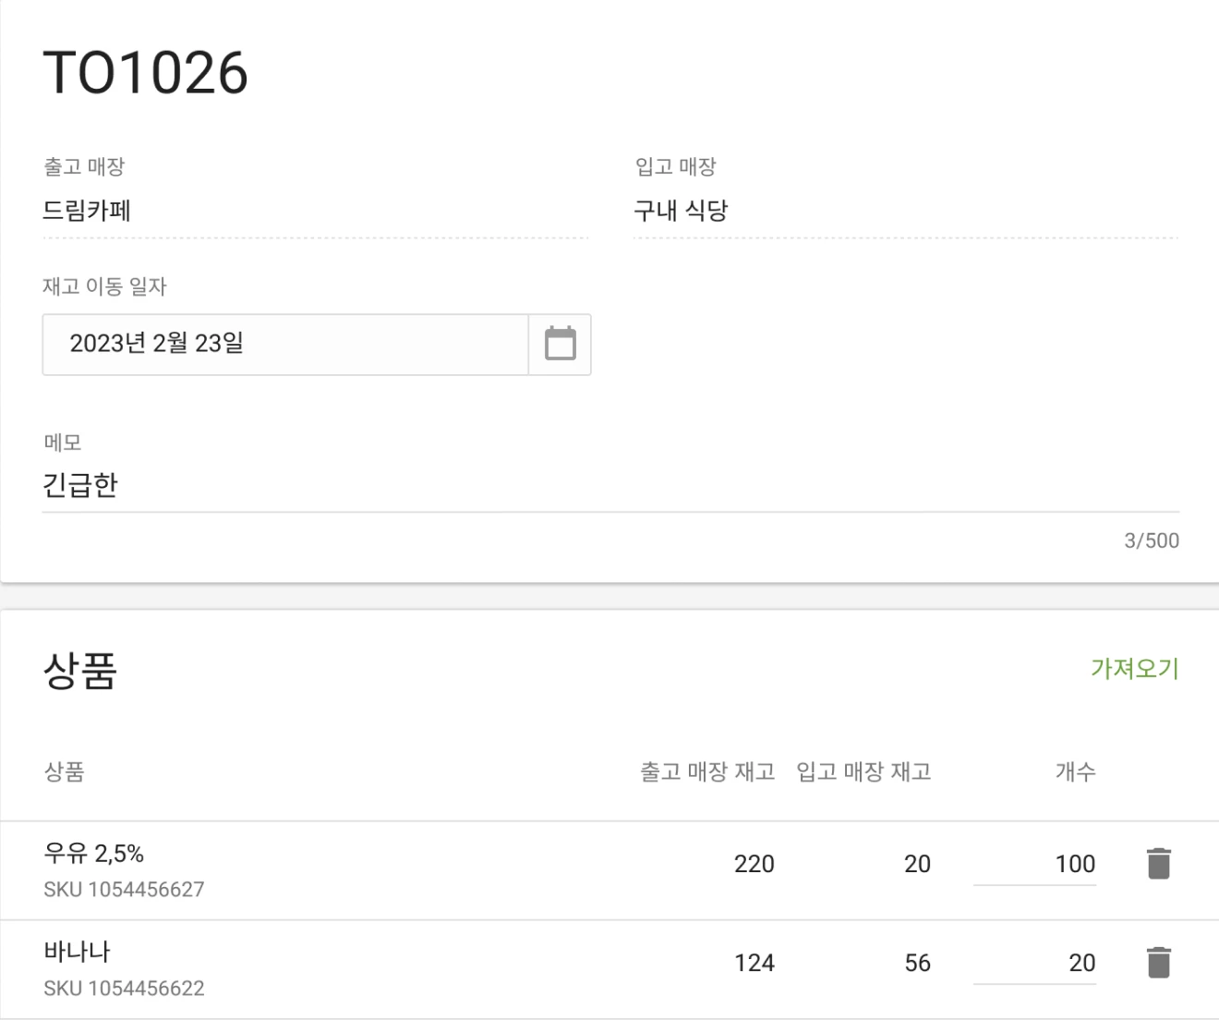Screen dimensions: 1219x1020
Task: Edit the 개수 quantity for 바나나
Action: point(1035,963)
